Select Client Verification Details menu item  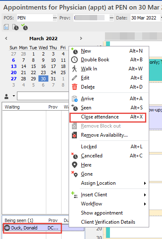(109, 222)
